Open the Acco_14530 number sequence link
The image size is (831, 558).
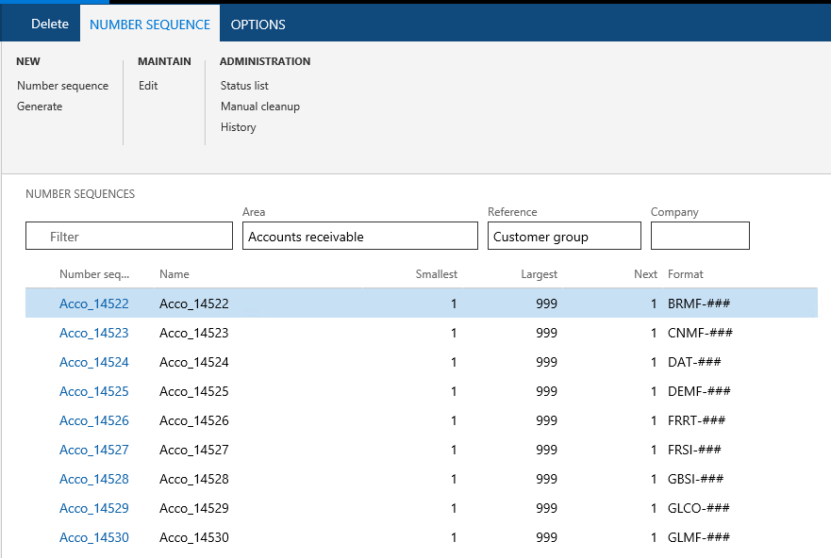(94, 537)
